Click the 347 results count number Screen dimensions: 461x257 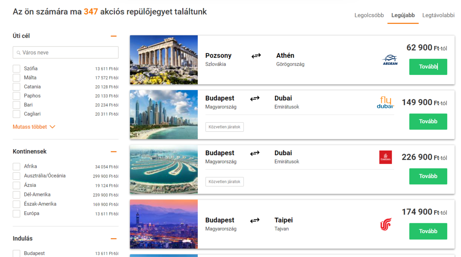91,12
